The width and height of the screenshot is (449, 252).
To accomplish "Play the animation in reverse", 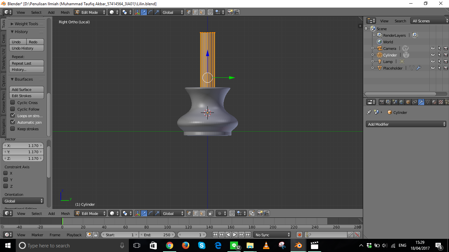I will point(228,235).
